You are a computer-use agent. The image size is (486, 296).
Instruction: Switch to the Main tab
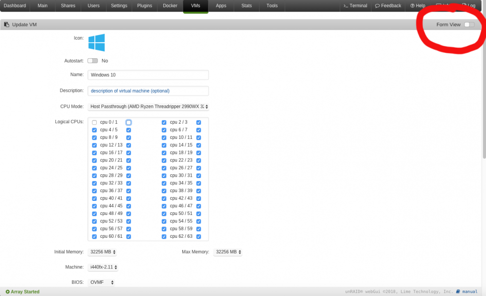coord(42,5)
